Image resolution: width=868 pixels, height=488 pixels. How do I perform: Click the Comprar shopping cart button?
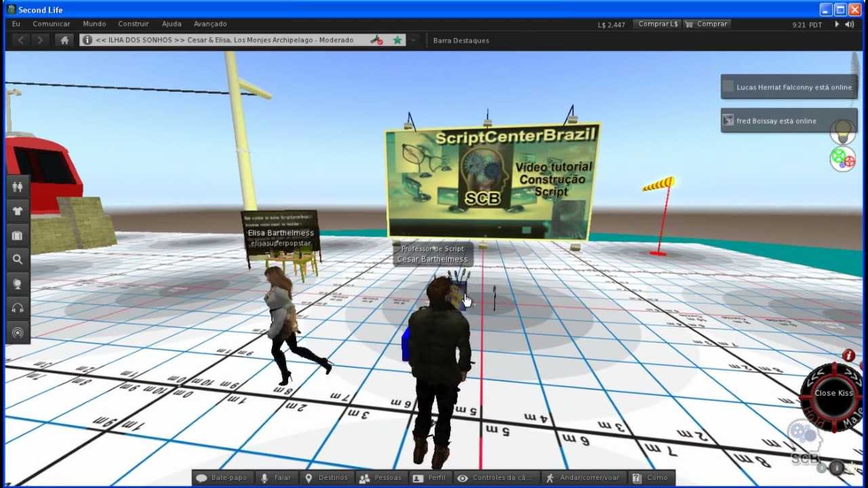point(707,24)
